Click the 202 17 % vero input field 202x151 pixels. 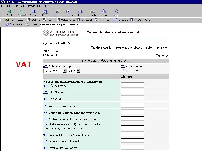pos(132,91)
